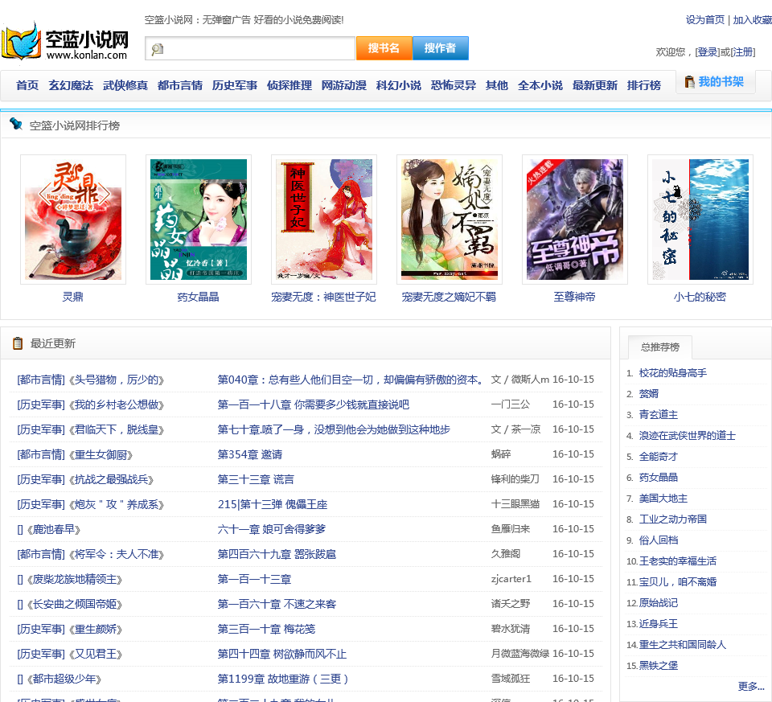Click the Konlan site logo

point(65,43)
